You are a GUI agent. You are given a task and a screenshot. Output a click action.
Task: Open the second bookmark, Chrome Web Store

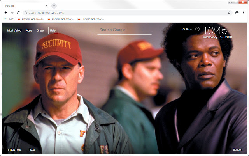click(61, 19)
